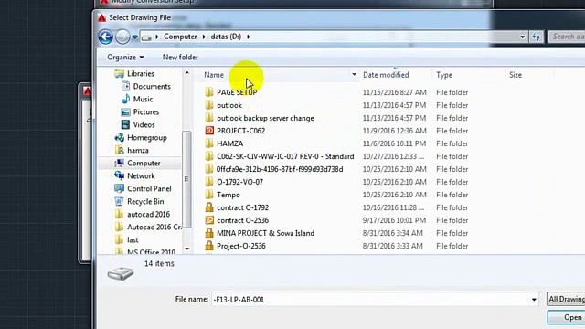Image resolution: width=585 pixels, height=329 pixels.
Task: Click the drive icon in the details pane
Action: (121, 274)
